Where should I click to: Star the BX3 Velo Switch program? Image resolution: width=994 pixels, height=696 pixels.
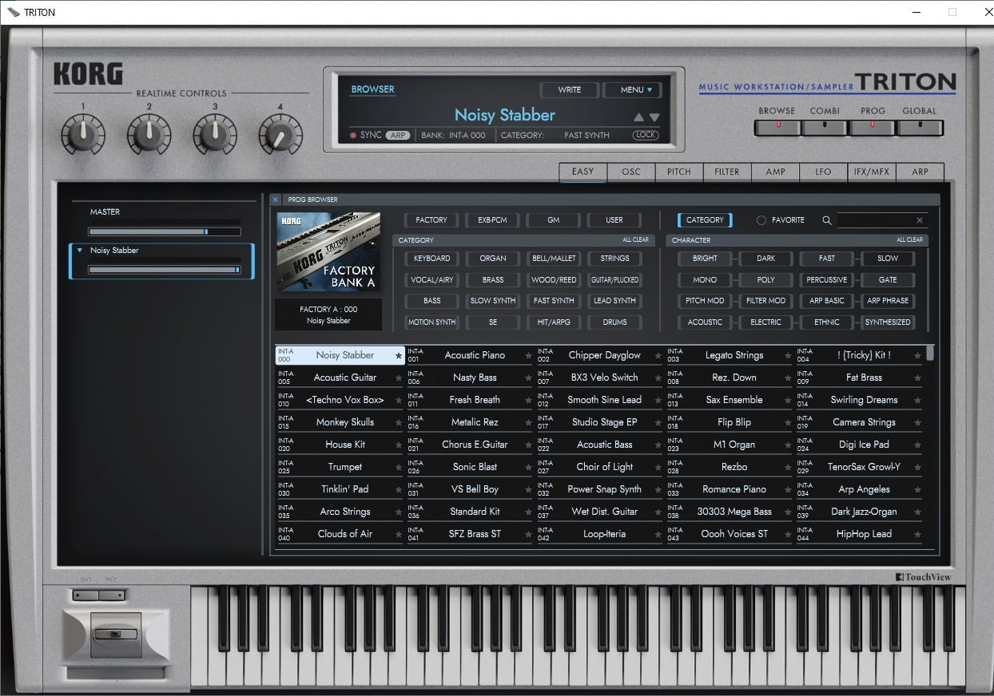pyautogui.click(x=658, y=378)
